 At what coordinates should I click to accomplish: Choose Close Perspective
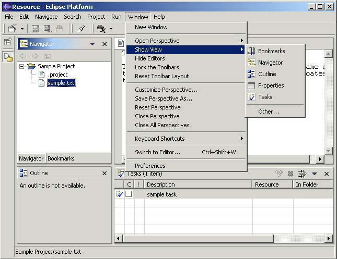185,116
